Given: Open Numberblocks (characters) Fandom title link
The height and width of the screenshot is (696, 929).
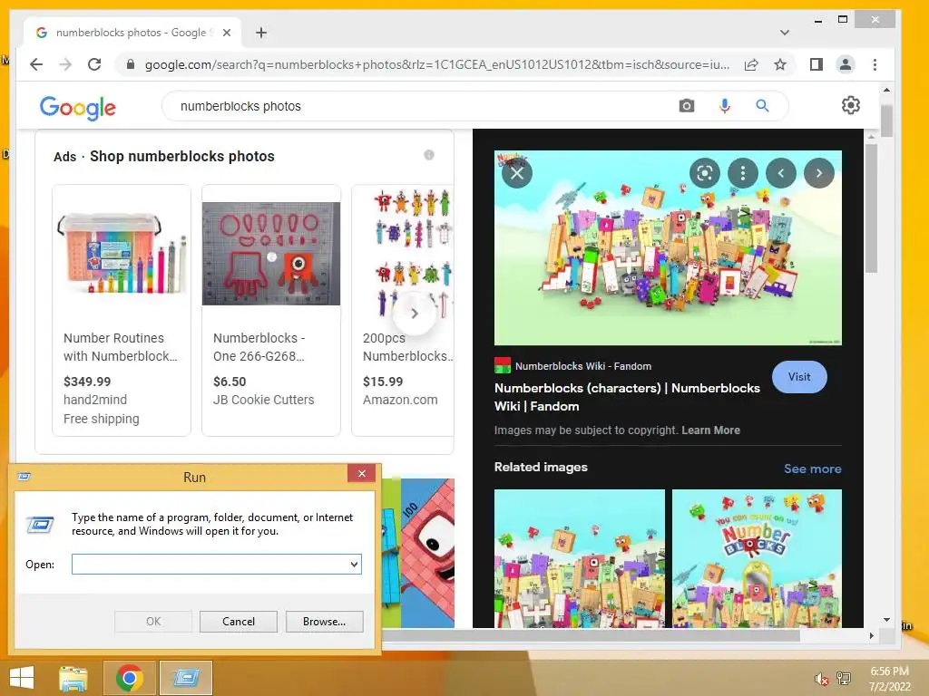Looking at the screenshot, I should point(627,397).
